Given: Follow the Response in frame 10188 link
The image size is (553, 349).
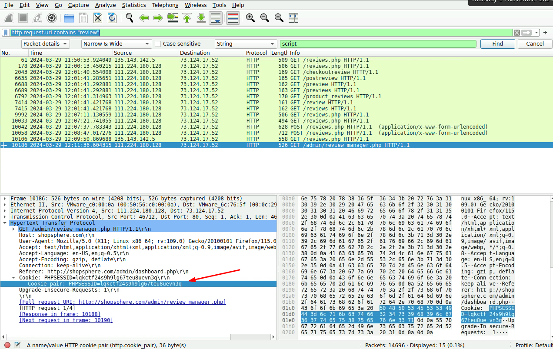Looking at the screenshot, I should pos(60,314).
